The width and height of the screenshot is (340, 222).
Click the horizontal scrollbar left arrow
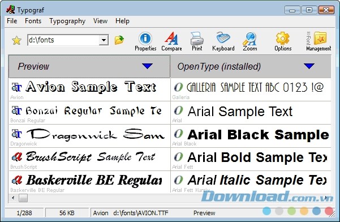(x=13, y=198)
